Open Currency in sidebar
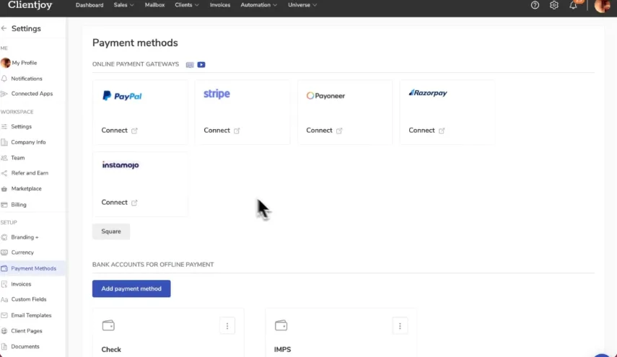The image size is (617, 357). [22, 252]
